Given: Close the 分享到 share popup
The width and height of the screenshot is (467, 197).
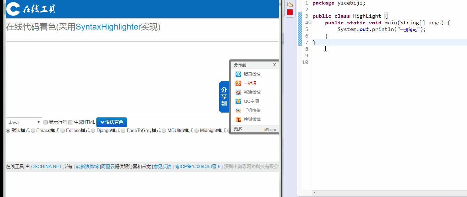Looking at the screenshot, I should point(274,65).
